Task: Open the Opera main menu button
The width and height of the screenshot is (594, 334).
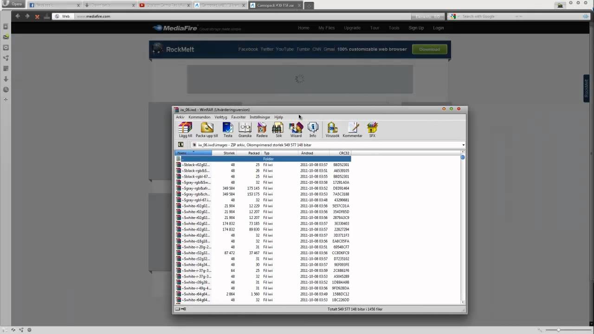Action: (x=13, y=4)
